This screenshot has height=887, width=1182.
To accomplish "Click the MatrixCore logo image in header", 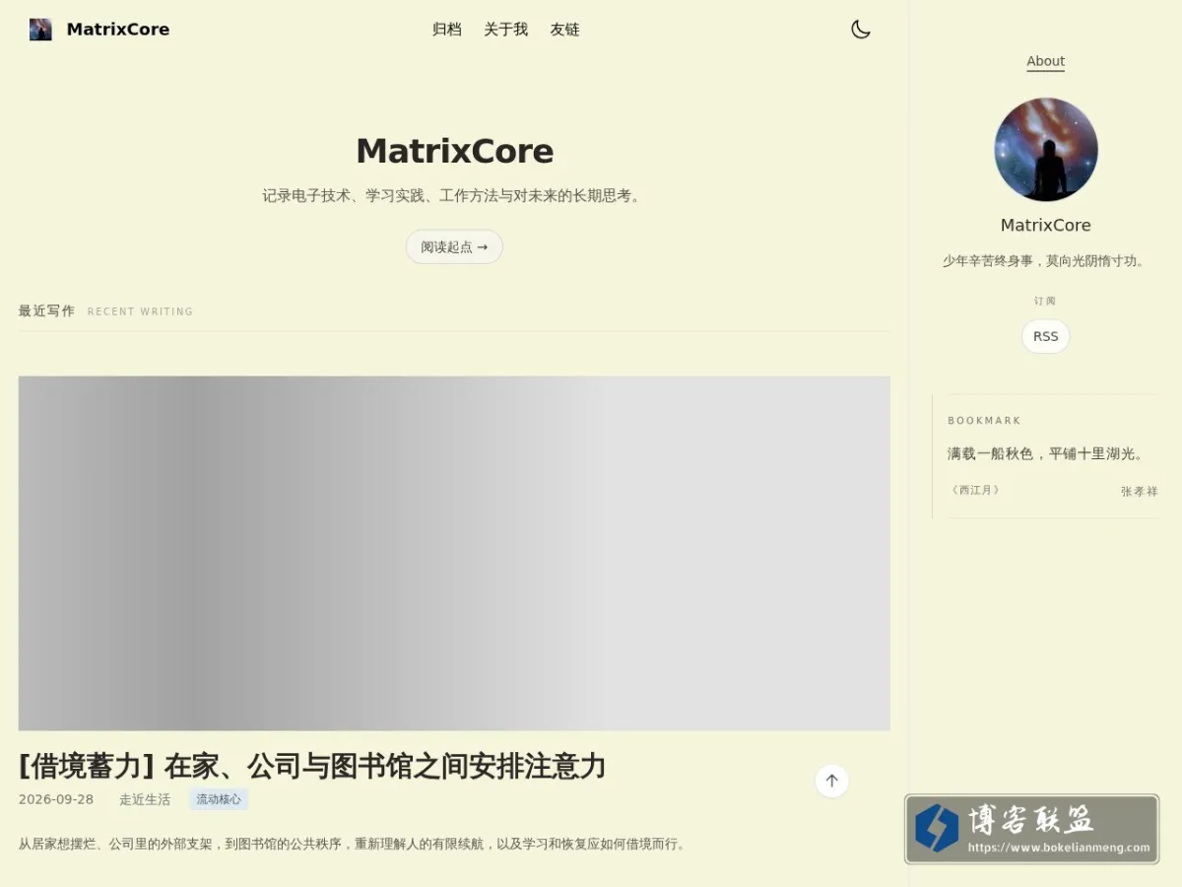I will click(x=40, y=30).
